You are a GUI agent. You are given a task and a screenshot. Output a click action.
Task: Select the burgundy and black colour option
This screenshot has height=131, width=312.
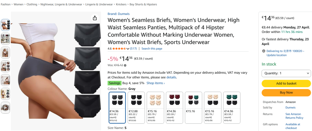pyautogui.click(x=174, y=107)
